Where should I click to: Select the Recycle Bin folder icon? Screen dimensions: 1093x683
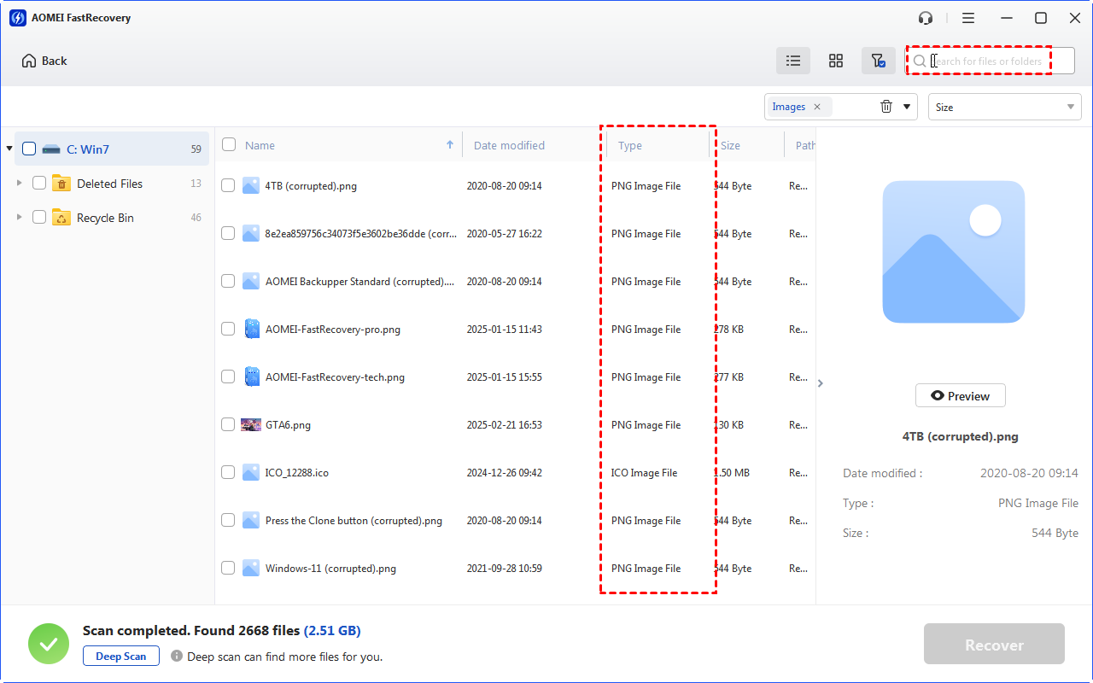[61, 218]
